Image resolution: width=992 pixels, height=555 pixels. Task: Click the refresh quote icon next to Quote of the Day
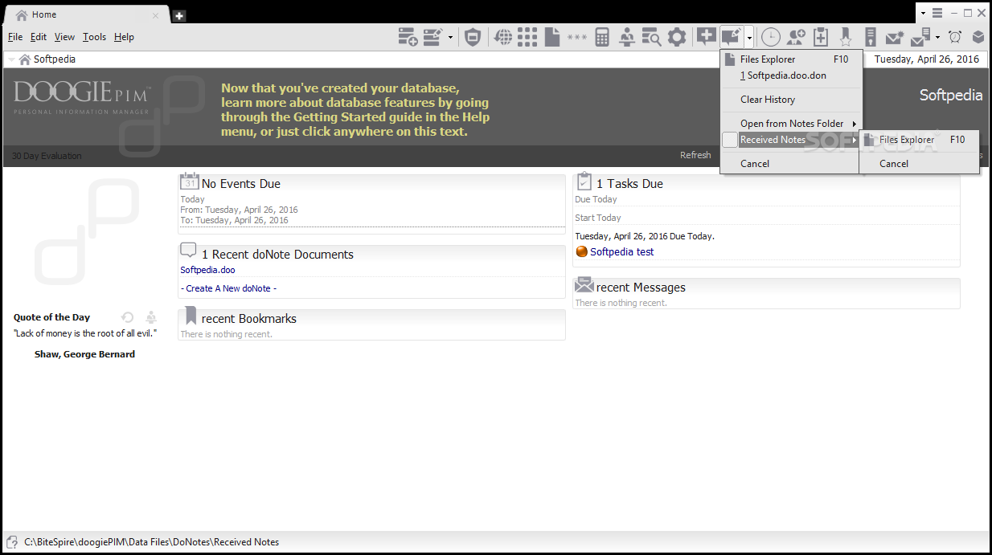(x=127, y=317)
